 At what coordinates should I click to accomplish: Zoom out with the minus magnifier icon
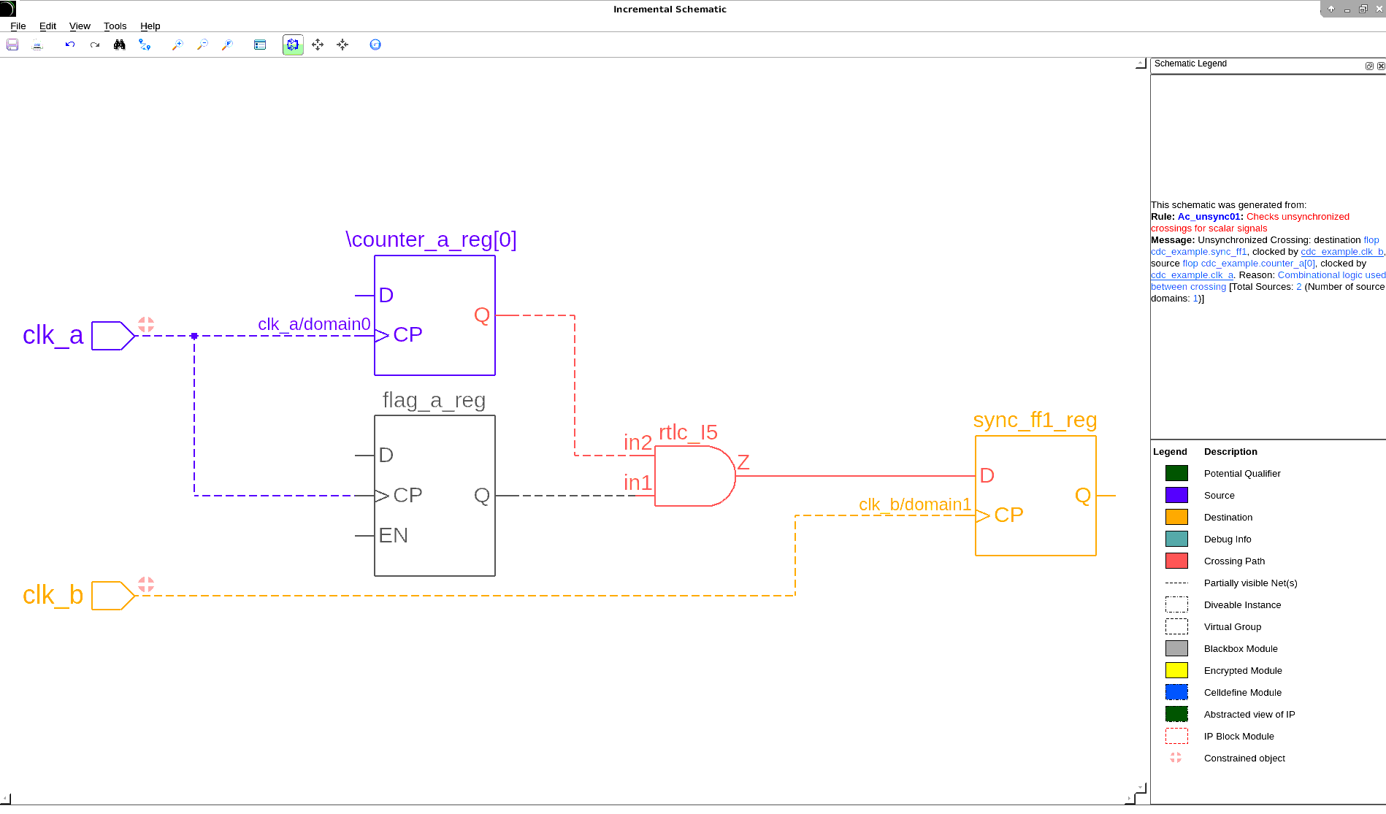tap(202, 45)
